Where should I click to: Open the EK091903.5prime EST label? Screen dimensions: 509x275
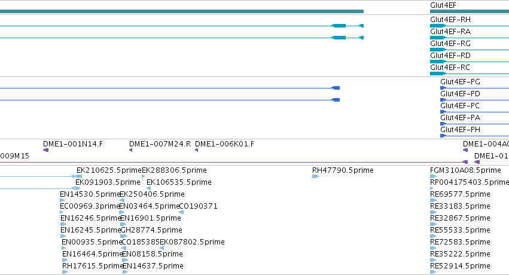click(108, 182)
